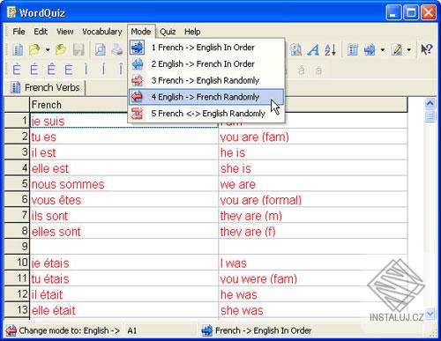
Task: Select the 'I was' cell
Action: 313,263
